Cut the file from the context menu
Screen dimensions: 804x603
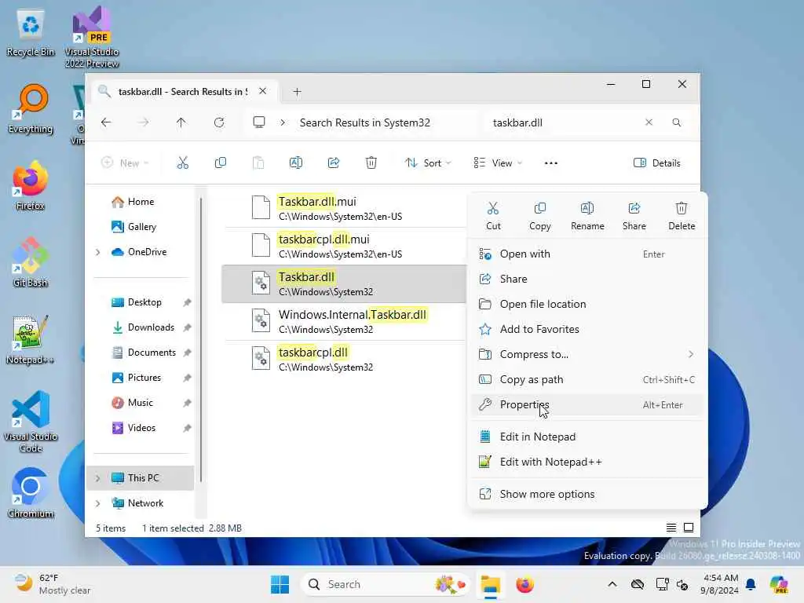(x=493, y=216)
